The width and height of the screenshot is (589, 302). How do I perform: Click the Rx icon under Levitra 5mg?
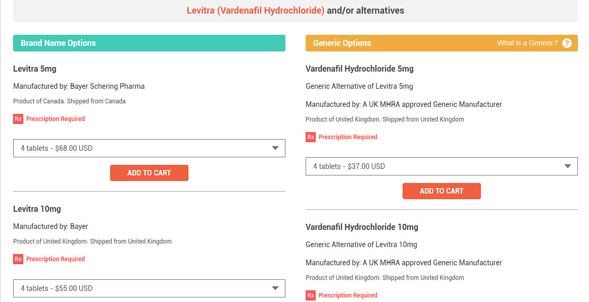pyautogui.click(x=18, y=119)
